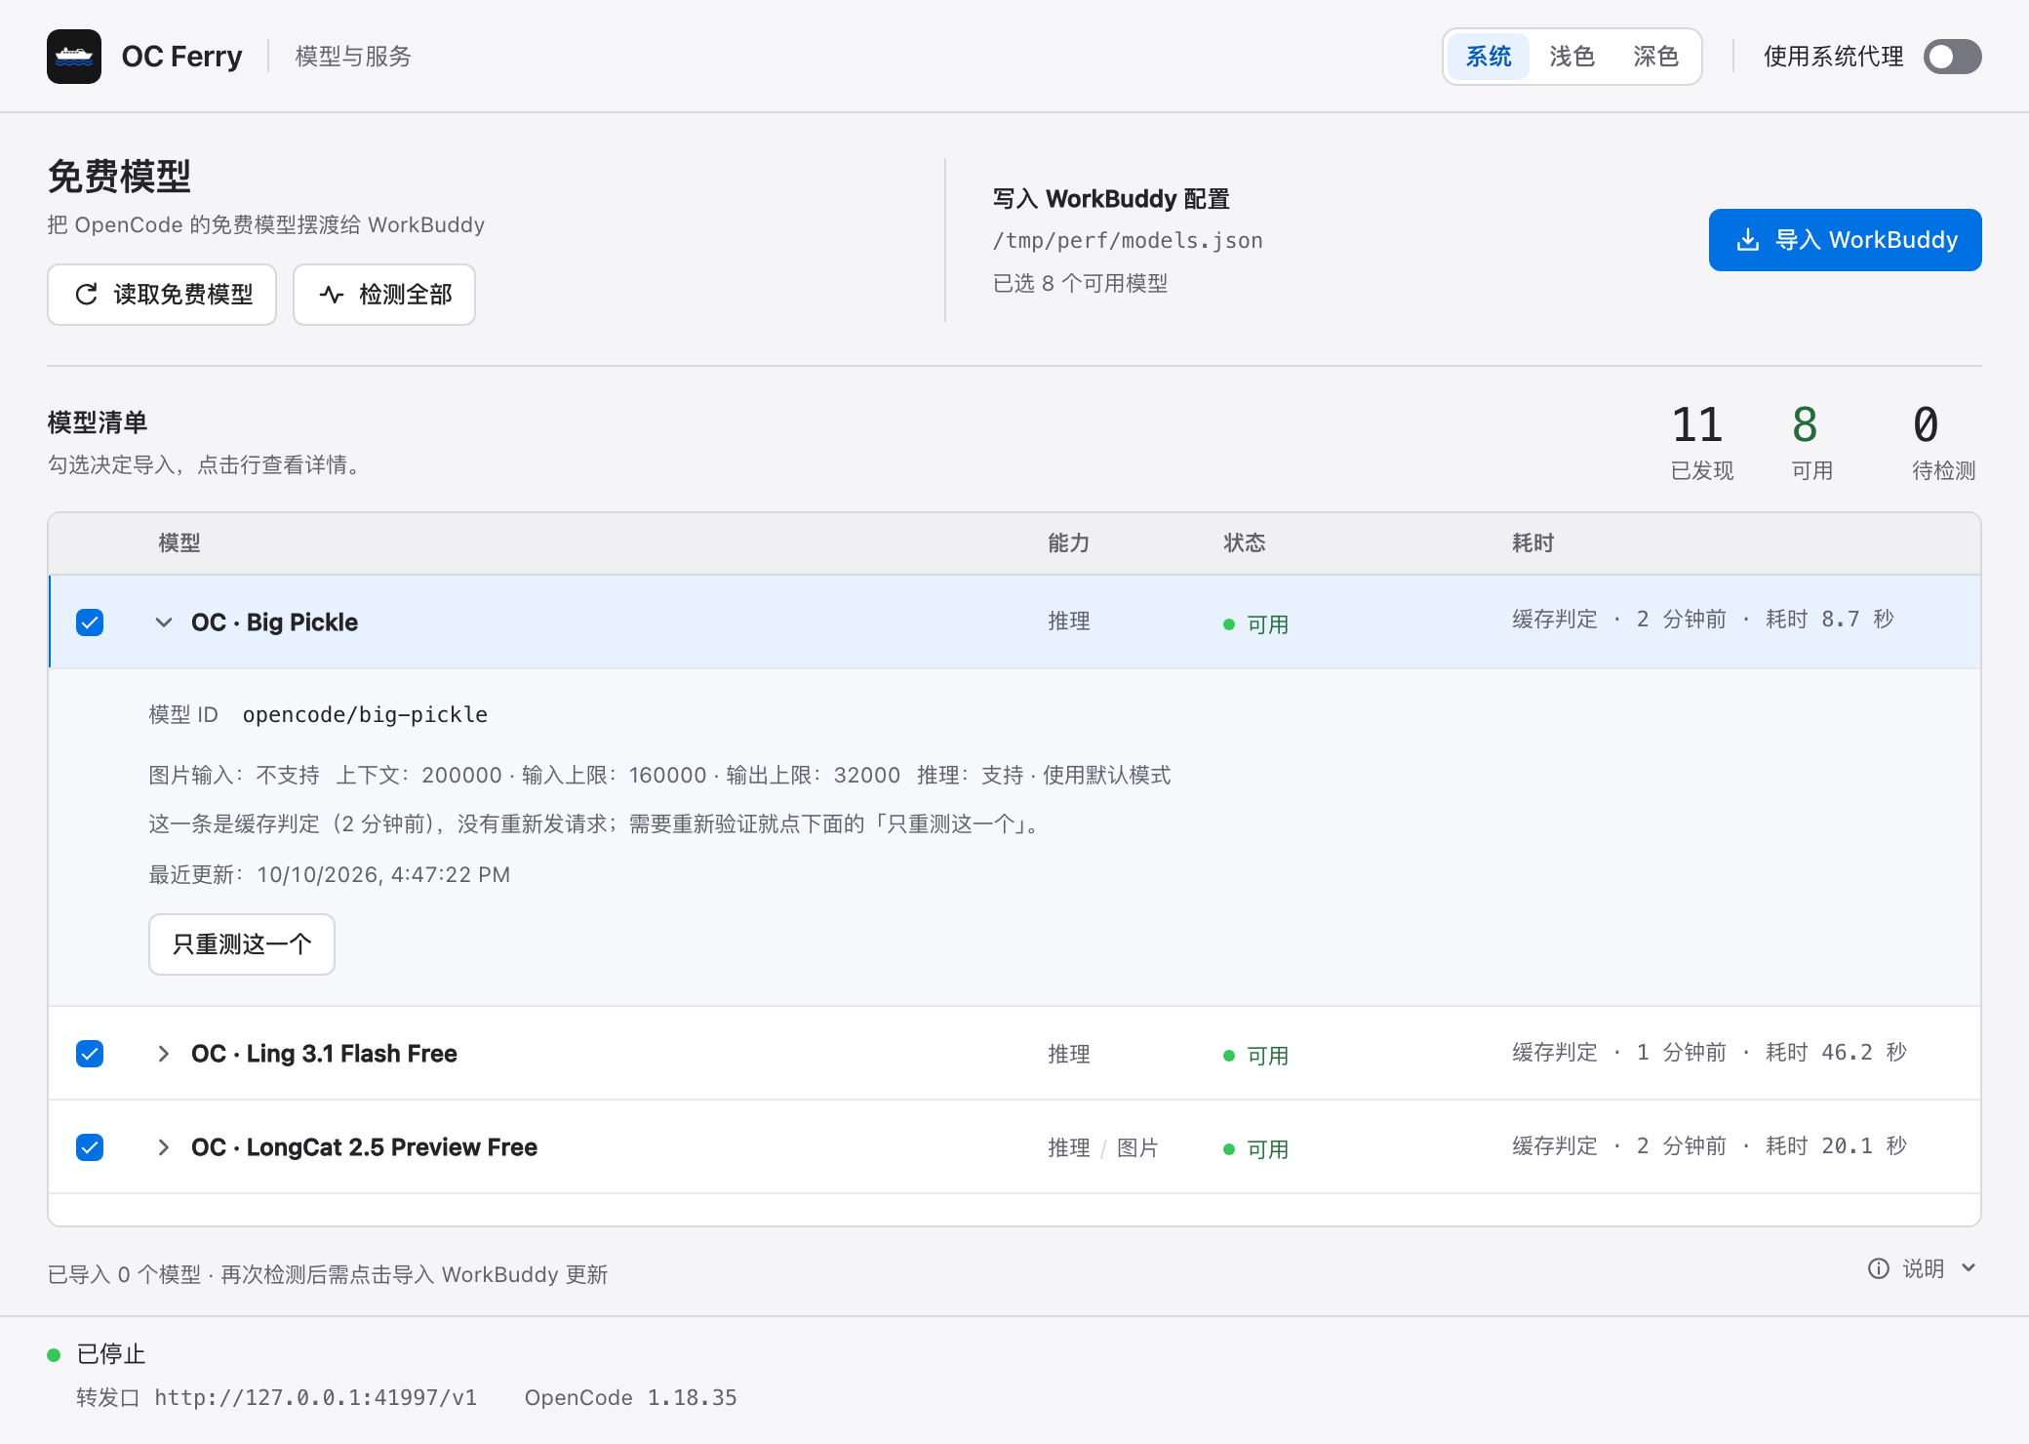Click the 11 已发现 counter
Viewport: 2029px width, 1444px height.
click(x=1701, y=442)
